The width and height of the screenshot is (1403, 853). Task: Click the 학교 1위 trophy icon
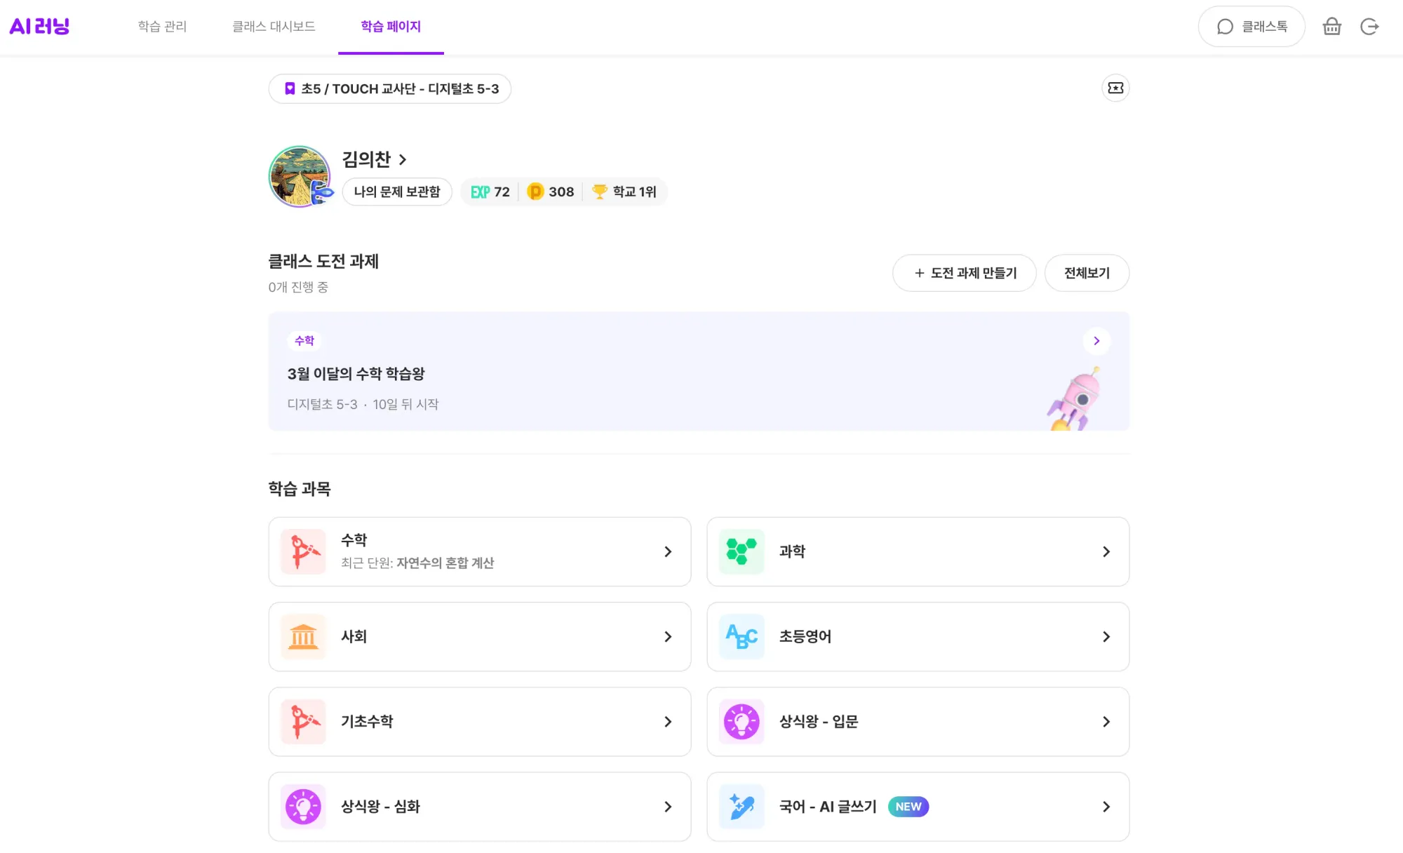click(x=599, y=192)
